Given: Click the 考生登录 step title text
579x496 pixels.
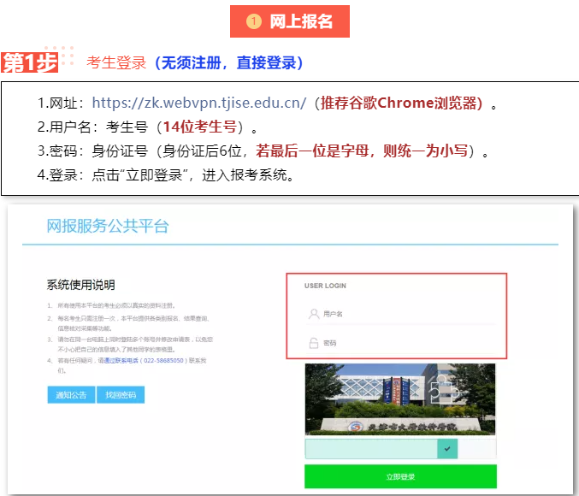Looking at the screenshot, I should tap(116, 62).
